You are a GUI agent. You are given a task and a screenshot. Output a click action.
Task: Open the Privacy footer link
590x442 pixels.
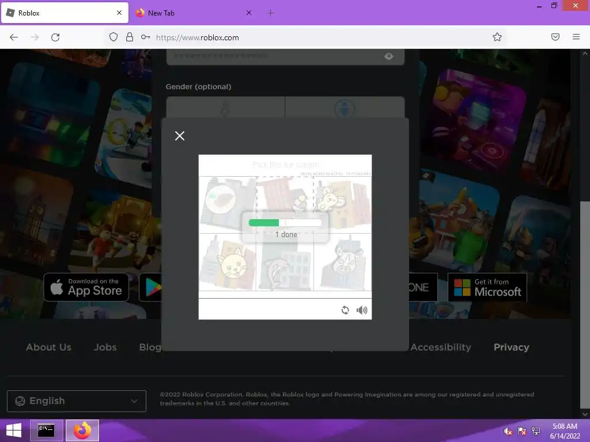tap(512, 347)
